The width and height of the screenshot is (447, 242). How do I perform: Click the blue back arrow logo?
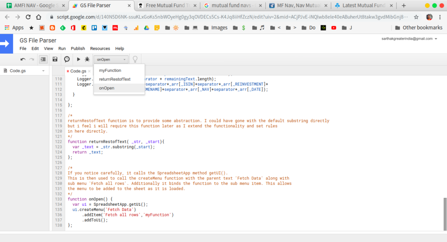point(6,44)
